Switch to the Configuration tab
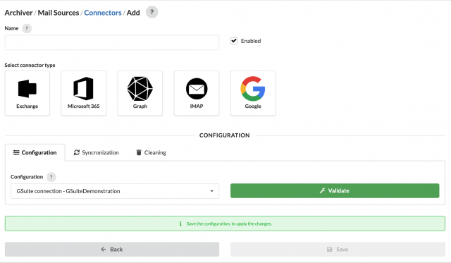This screenshot has height=263, width=451. coord(35,152)
